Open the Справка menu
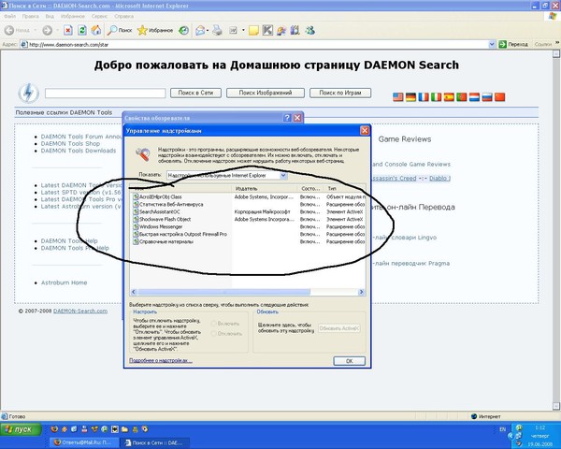561x449 pixels. (124, 17)
